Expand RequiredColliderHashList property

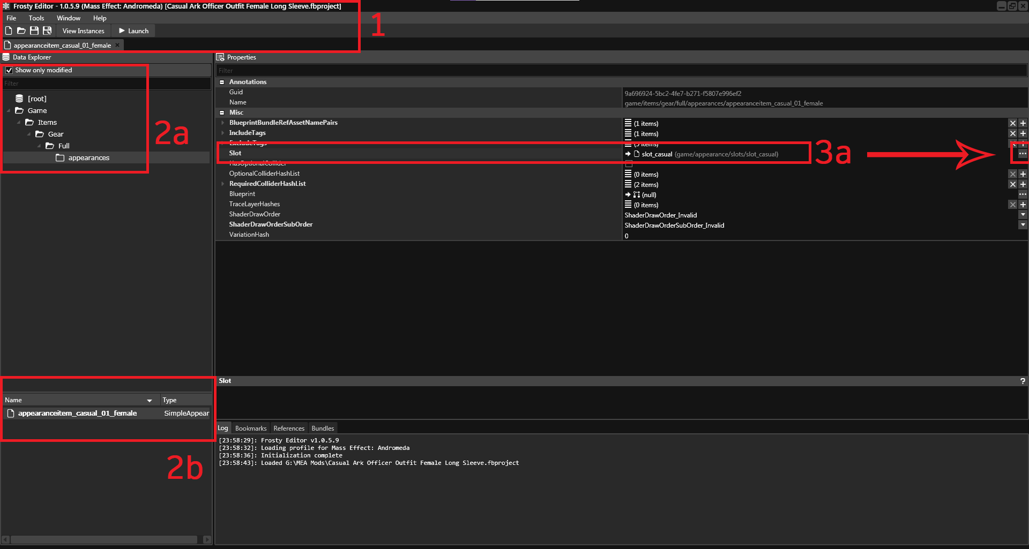click(223, 184)
